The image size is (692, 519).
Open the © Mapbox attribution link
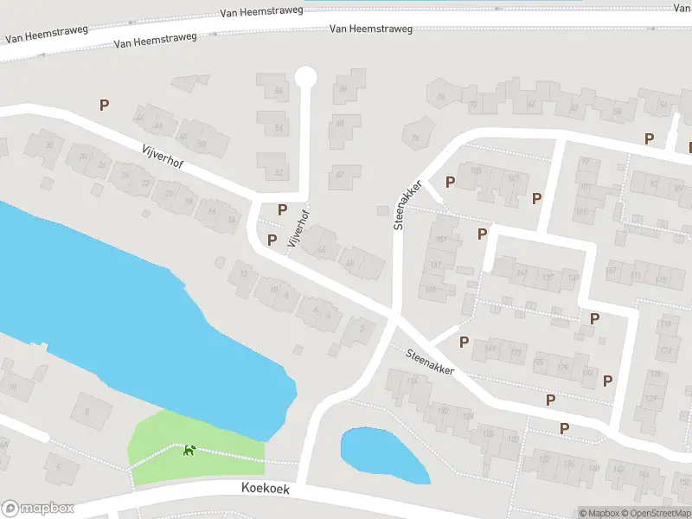[608, 511]
